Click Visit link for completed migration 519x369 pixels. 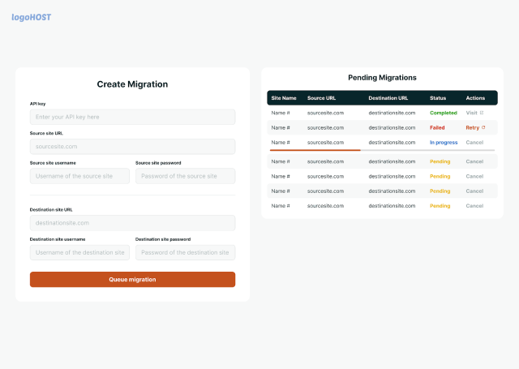point(472,113)
